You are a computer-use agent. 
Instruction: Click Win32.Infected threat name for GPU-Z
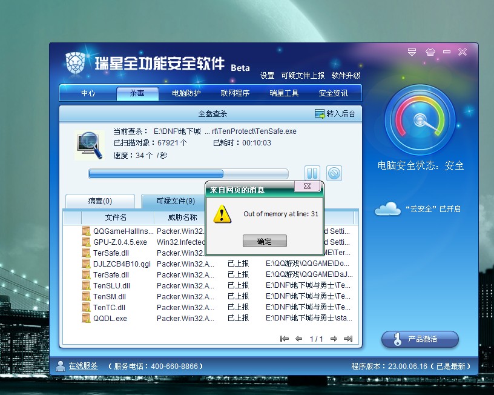(181, 242)
